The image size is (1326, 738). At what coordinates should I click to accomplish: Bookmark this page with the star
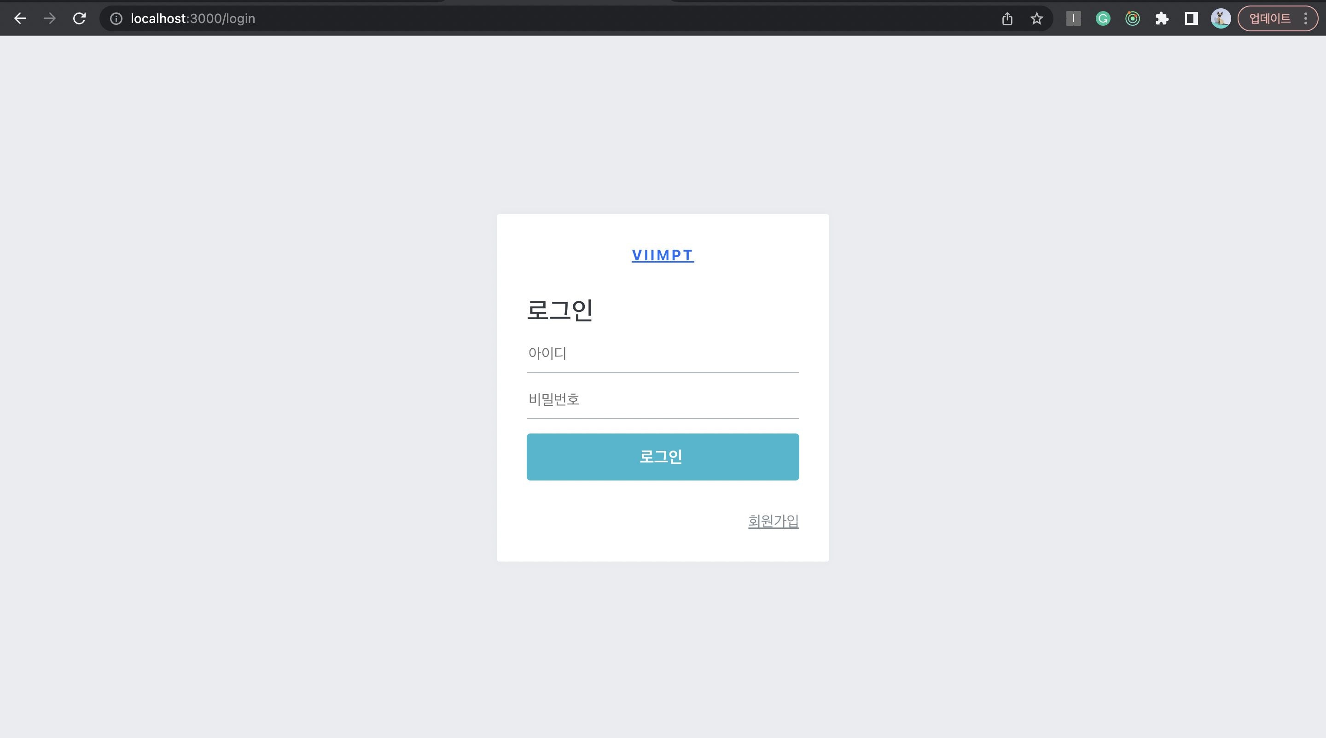click(1037, 18)
